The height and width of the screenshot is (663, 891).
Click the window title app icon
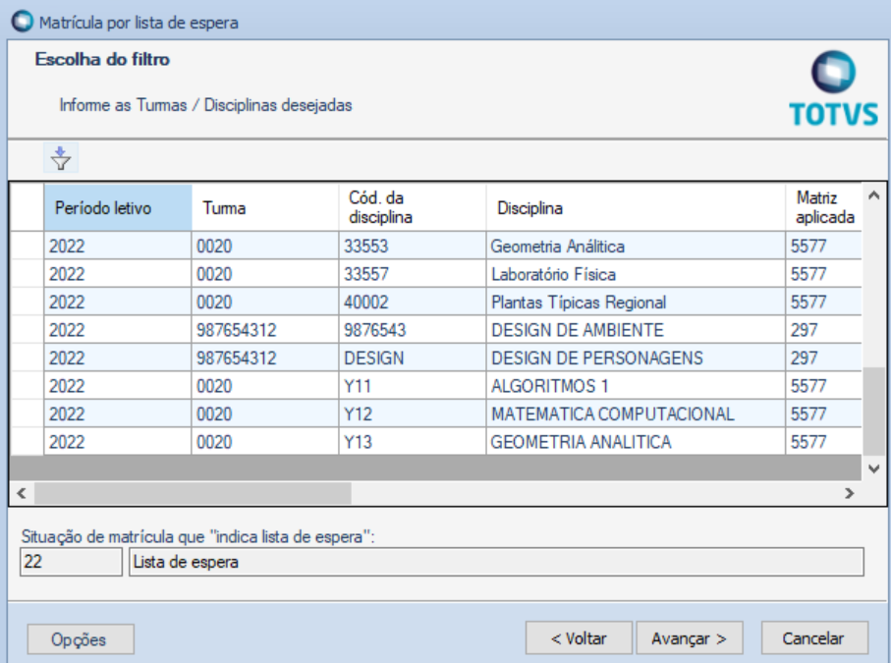click(x=23, y=23)
